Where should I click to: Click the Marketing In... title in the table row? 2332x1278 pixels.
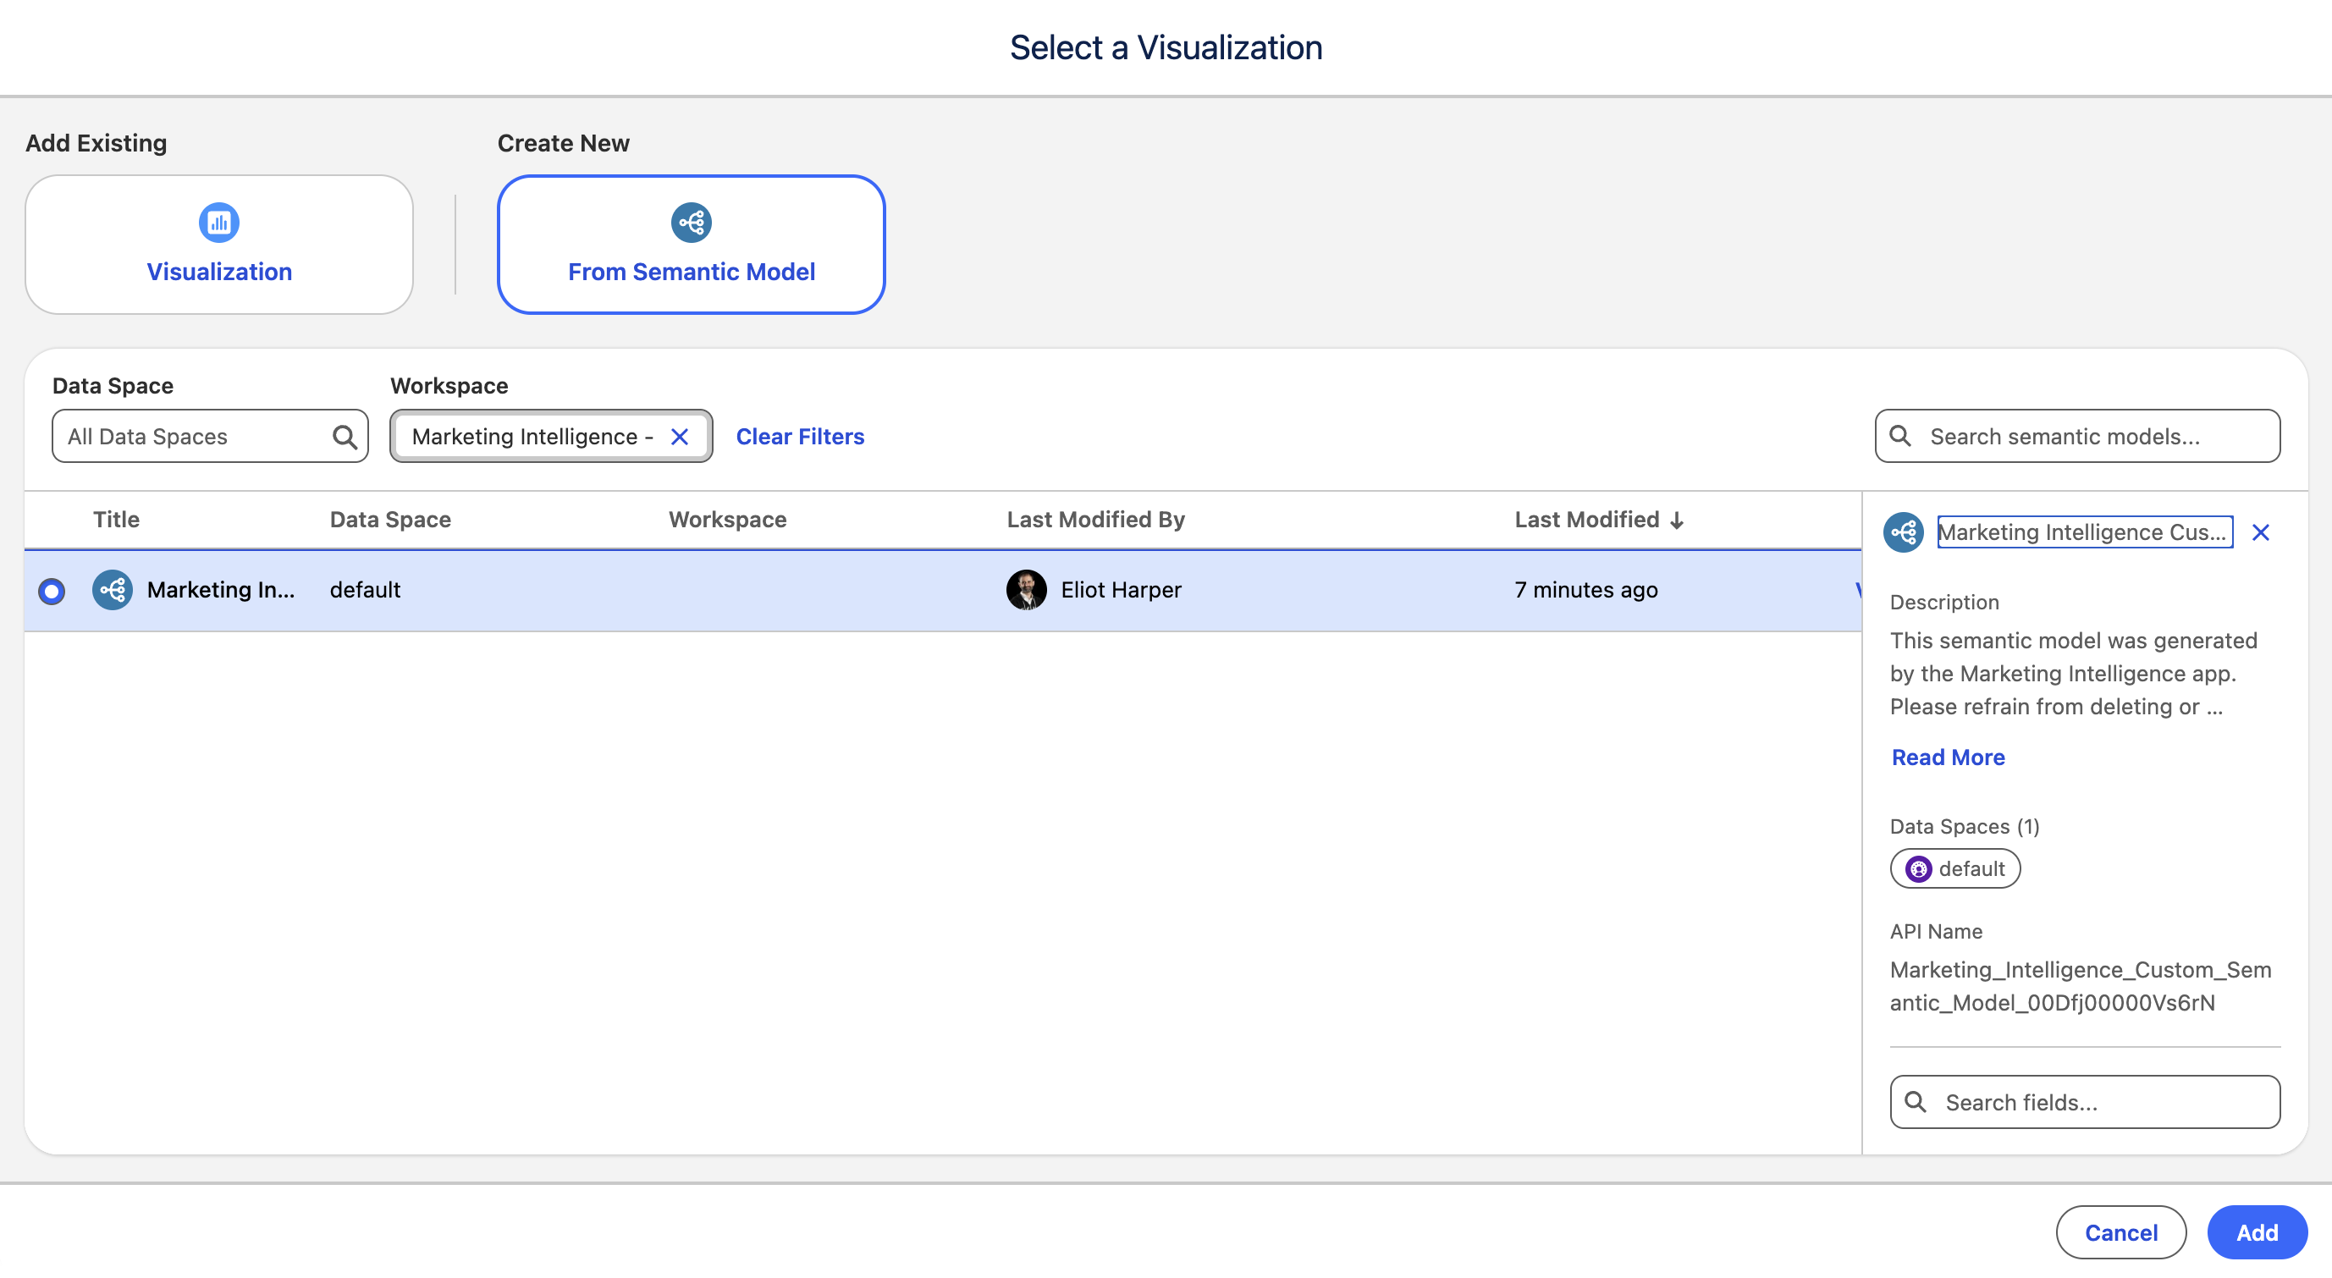point(221,590)
